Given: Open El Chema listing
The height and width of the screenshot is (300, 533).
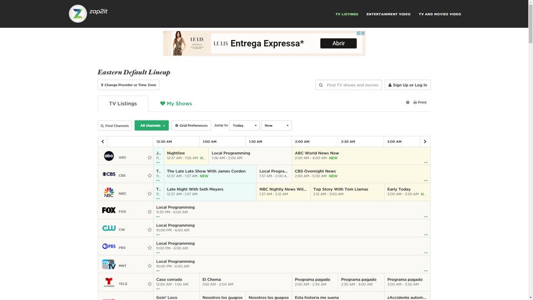Looking at the screenshot, I should [245, 282].
